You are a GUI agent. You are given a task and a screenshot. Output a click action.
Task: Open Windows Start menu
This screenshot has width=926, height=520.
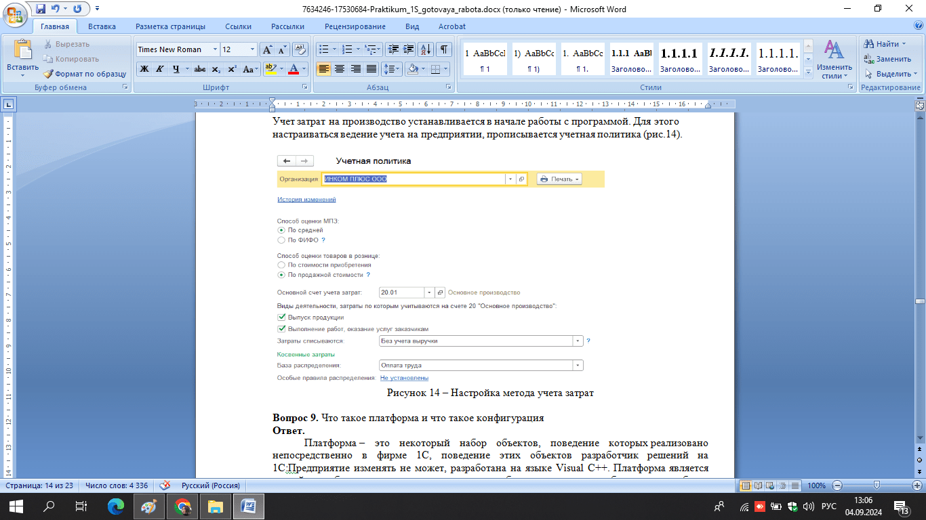(x=16, y=506)
